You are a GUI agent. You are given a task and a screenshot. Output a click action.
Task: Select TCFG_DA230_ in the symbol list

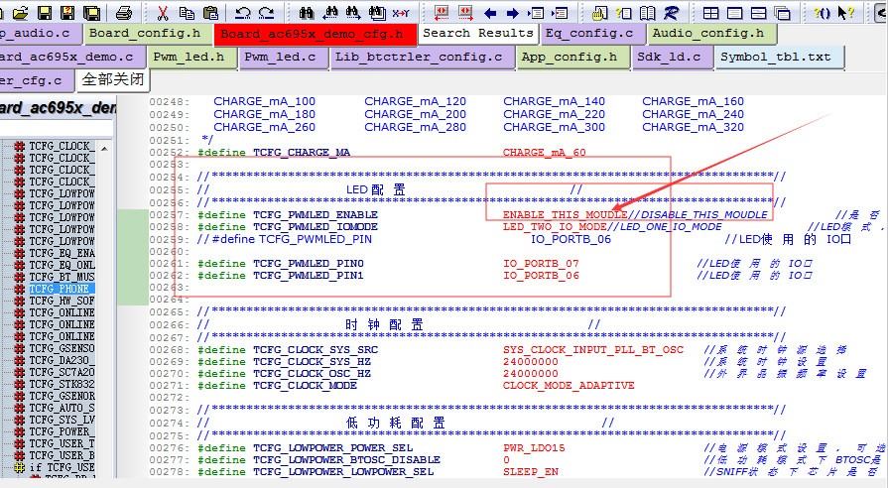click(62, 360)
